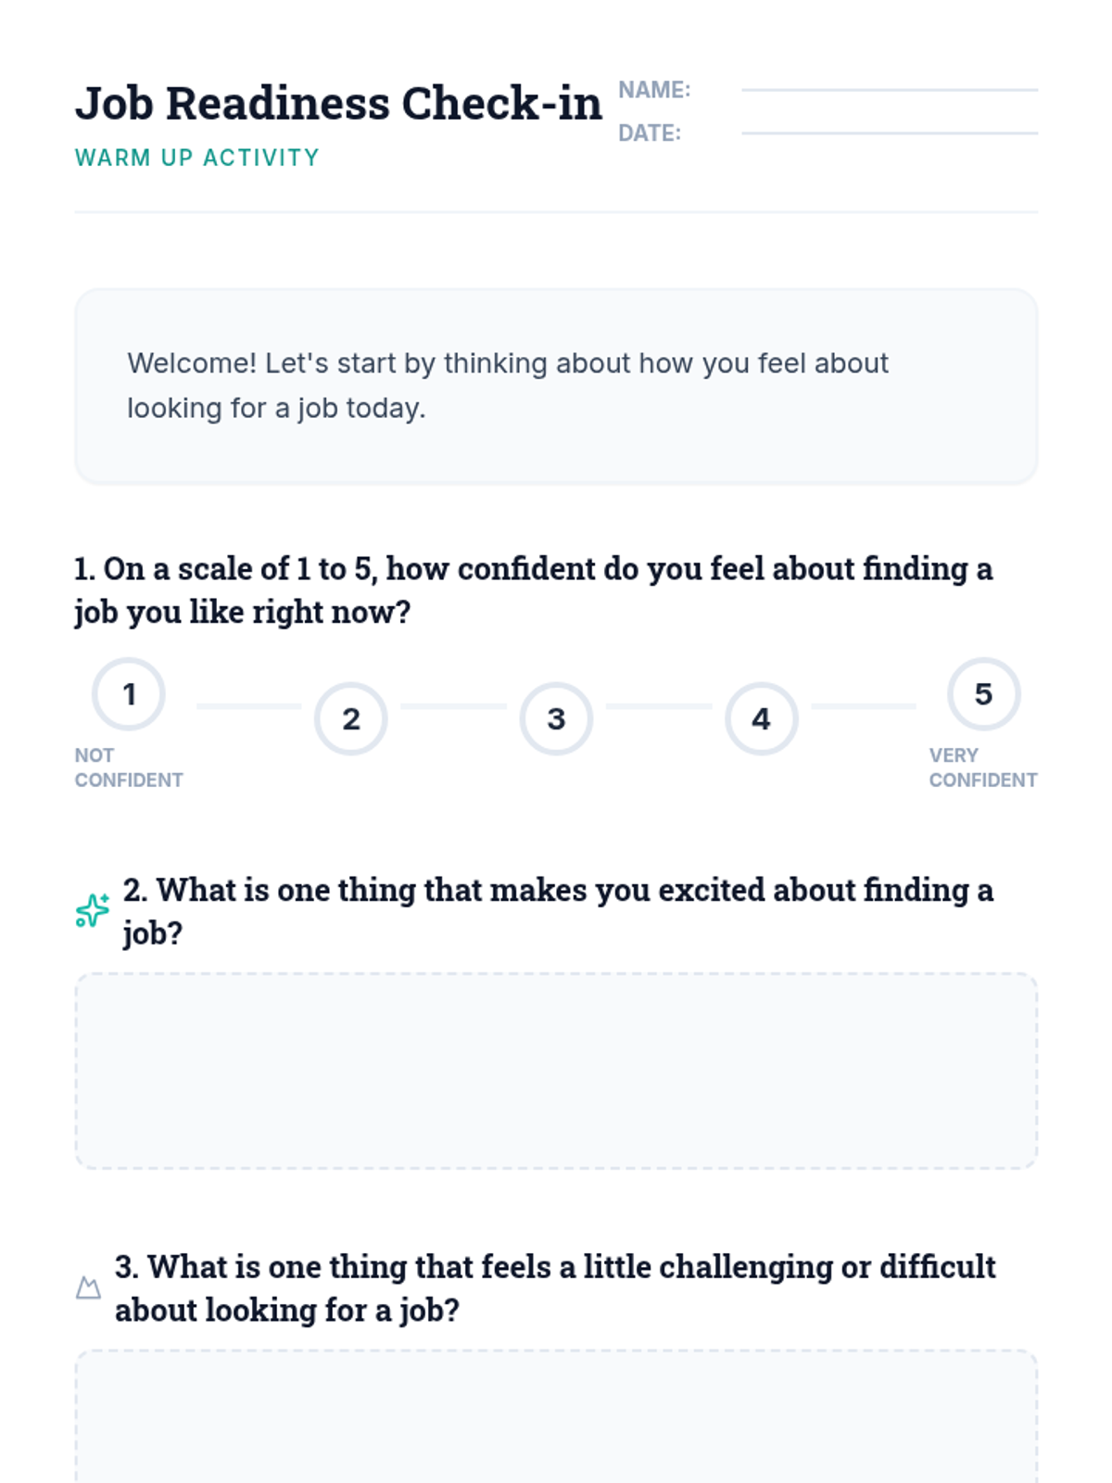Select confidence rating 3

click(x=556, y=719)
